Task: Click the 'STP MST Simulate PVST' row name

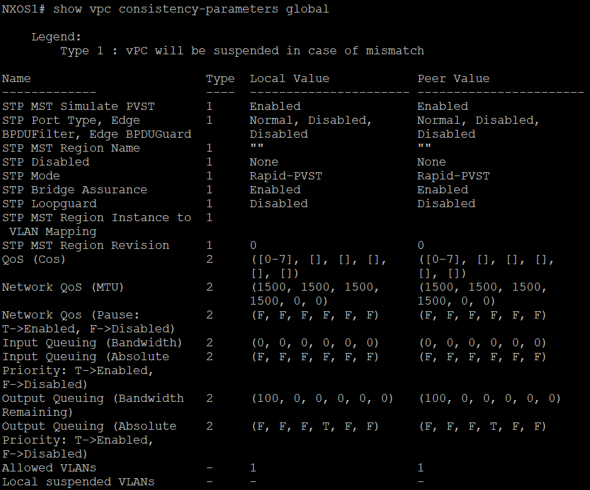Action: tap(78, 107)
